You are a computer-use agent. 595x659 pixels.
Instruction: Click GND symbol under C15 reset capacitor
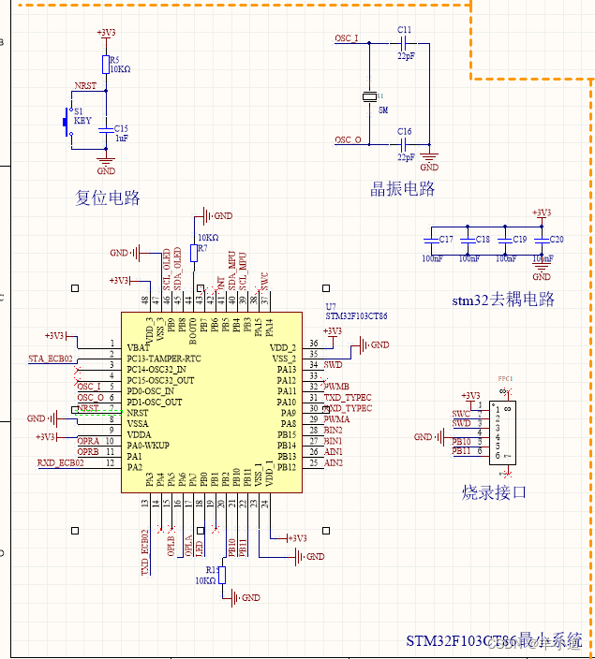(106, 166)
